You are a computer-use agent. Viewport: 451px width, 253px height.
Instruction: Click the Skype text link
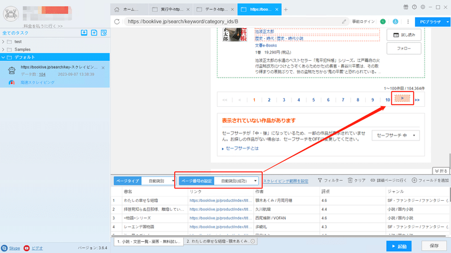(15, 248)
